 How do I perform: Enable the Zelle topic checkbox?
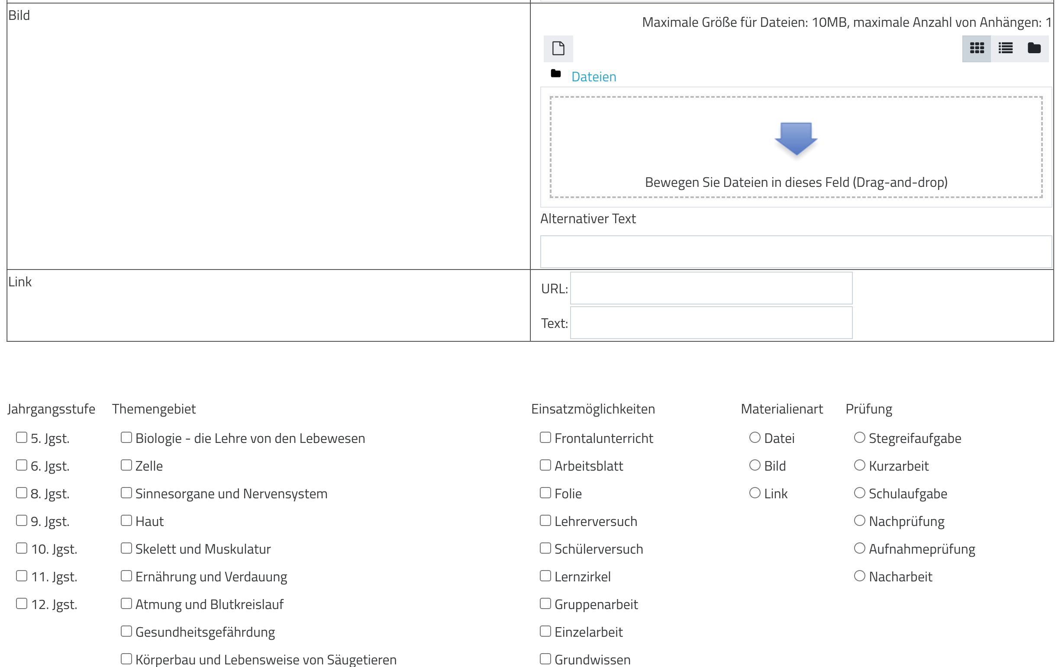coord(126,465)
